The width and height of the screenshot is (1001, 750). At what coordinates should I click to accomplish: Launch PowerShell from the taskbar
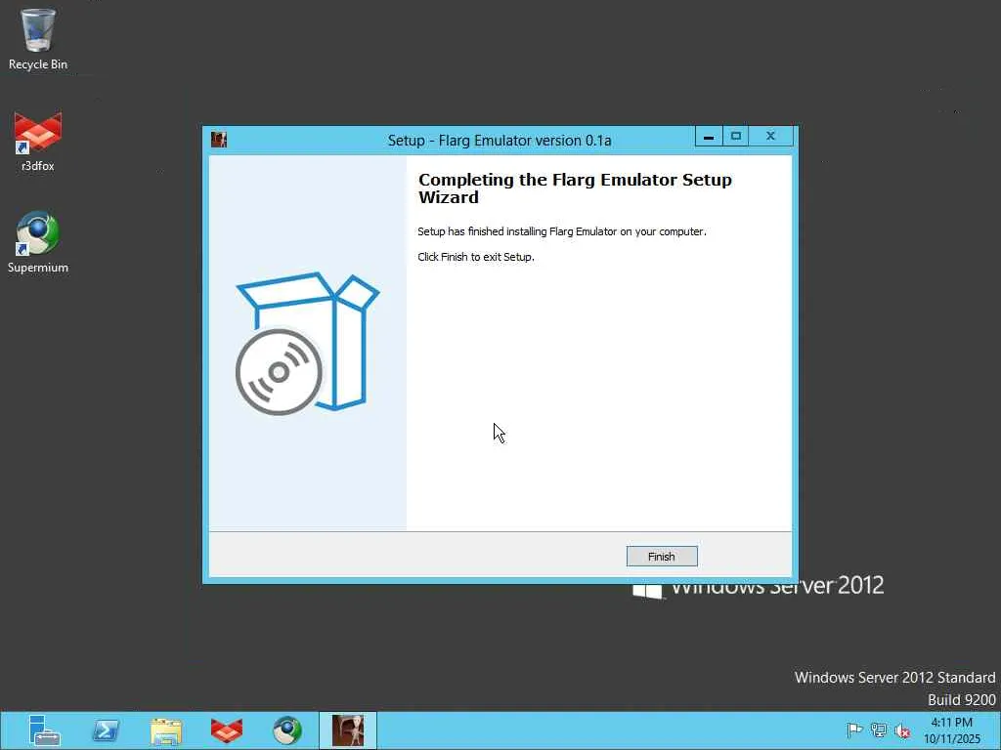coord(106,730)
